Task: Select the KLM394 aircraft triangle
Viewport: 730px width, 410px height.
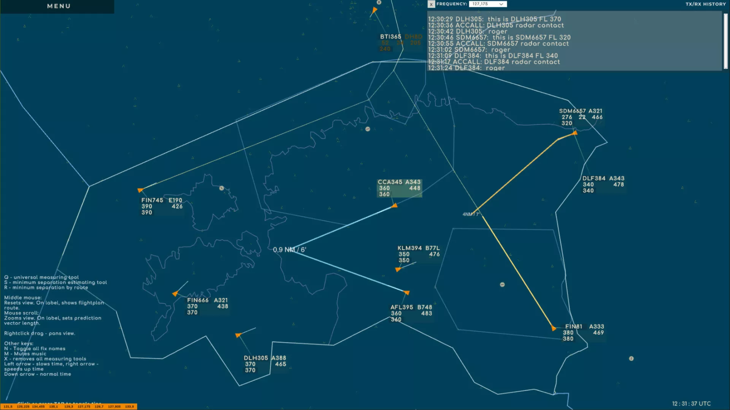Action: [398, 270]
